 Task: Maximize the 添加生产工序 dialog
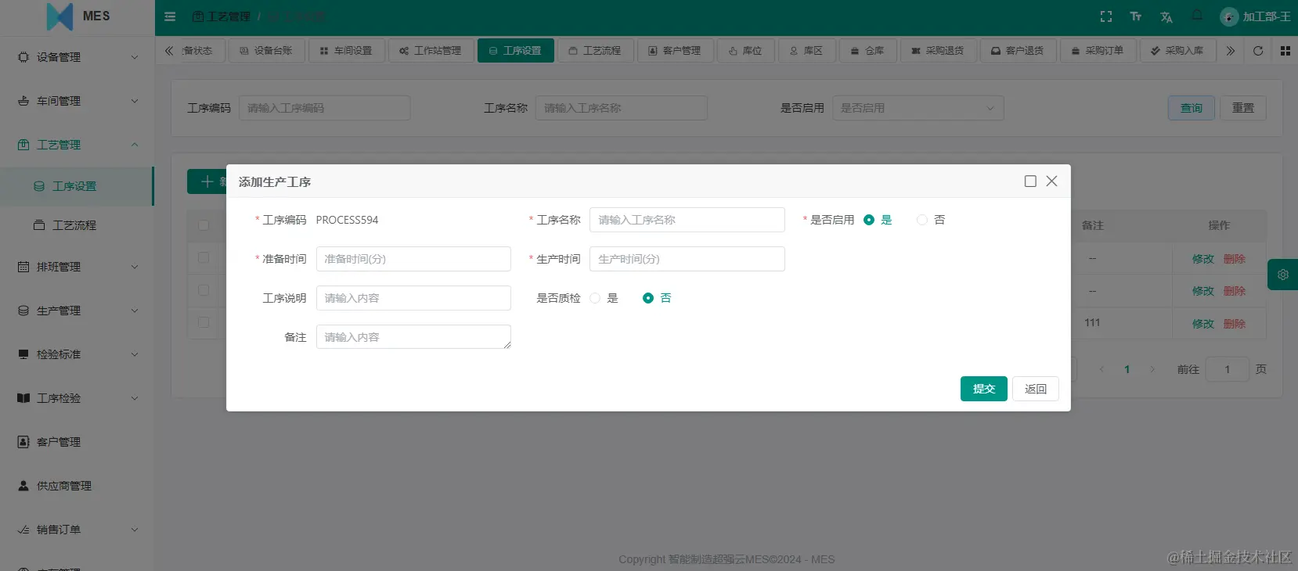point(1030,181)
